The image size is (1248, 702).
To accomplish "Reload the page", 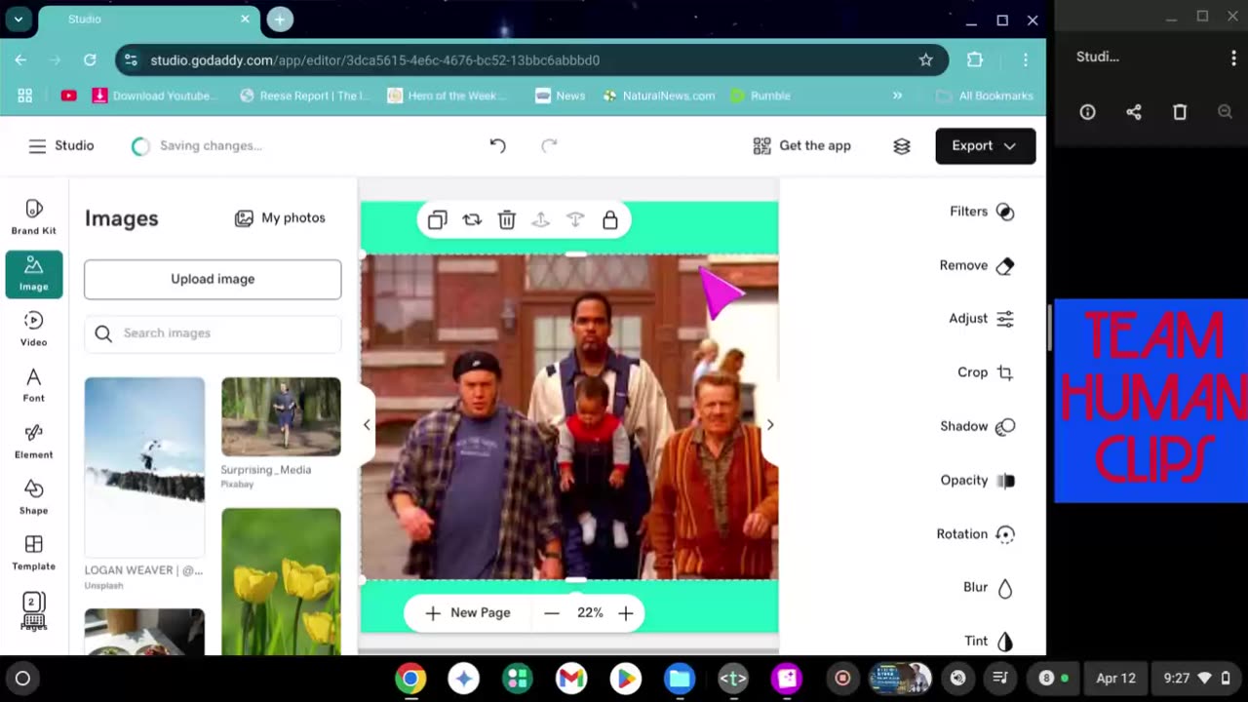I will [x=90, y=60].
